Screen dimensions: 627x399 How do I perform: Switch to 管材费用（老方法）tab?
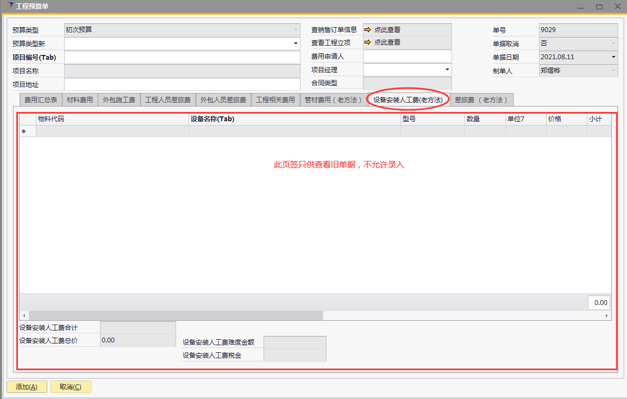tap(333, 100)
